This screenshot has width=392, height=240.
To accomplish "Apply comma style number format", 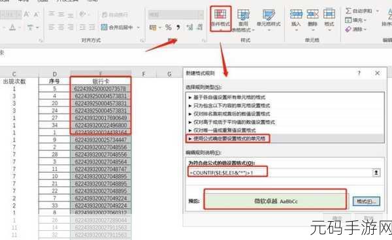I will (x=178, y=27).
